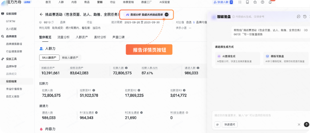Open 营销 in the top navigation
Viewport: 310px width, 133px height.
coord(100,2)
